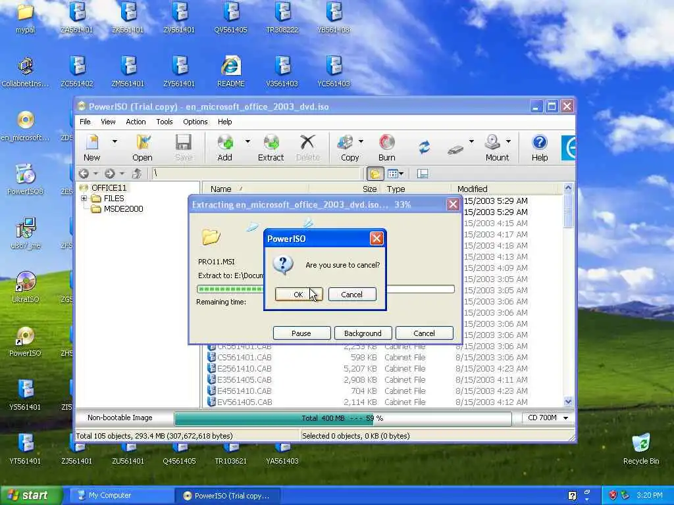Confirm cancel with OK button
The width and height of the screenshot is (674, 505).
[x=298, y=294]
